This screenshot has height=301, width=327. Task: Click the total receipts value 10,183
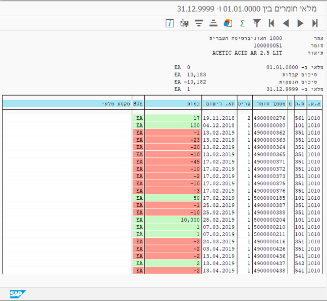(x=196, y=75)
